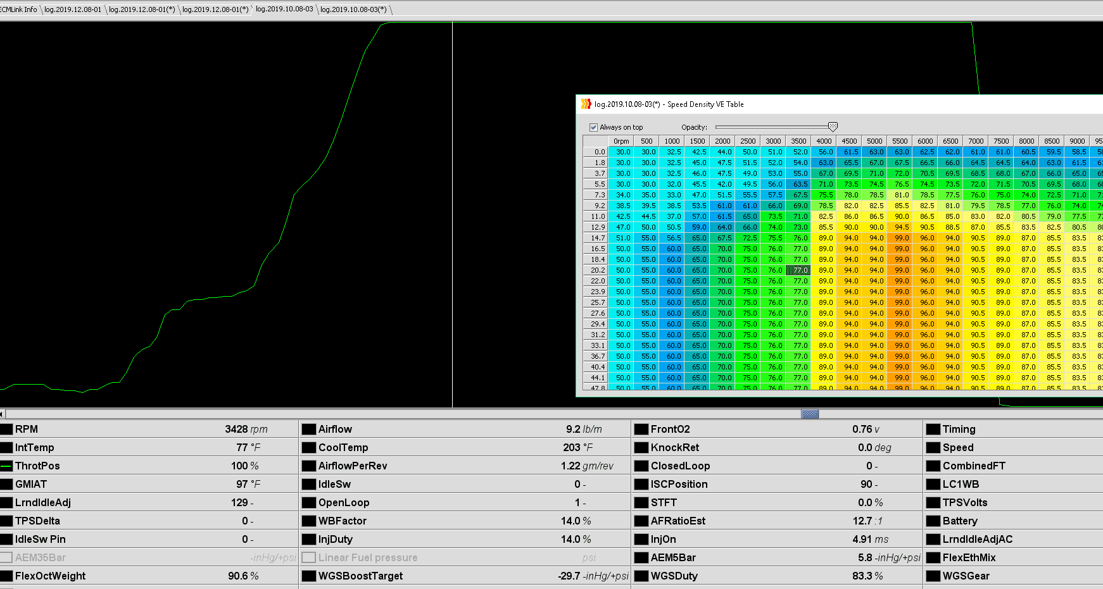Toggle the ISCPosition graph color box
This screenshot has width=1103, height=589.
coord(641,484)
